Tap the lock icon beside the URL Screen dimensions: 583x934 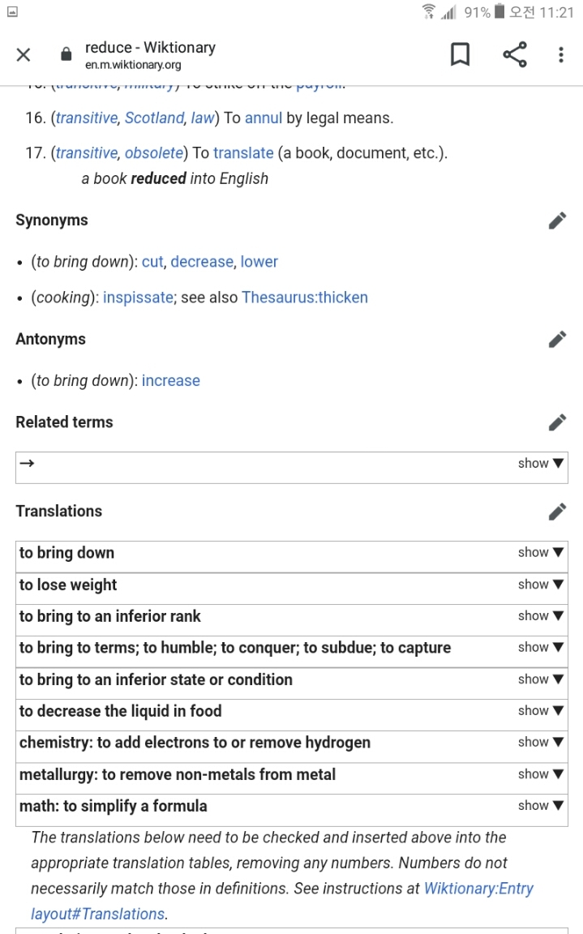(66, 55)
